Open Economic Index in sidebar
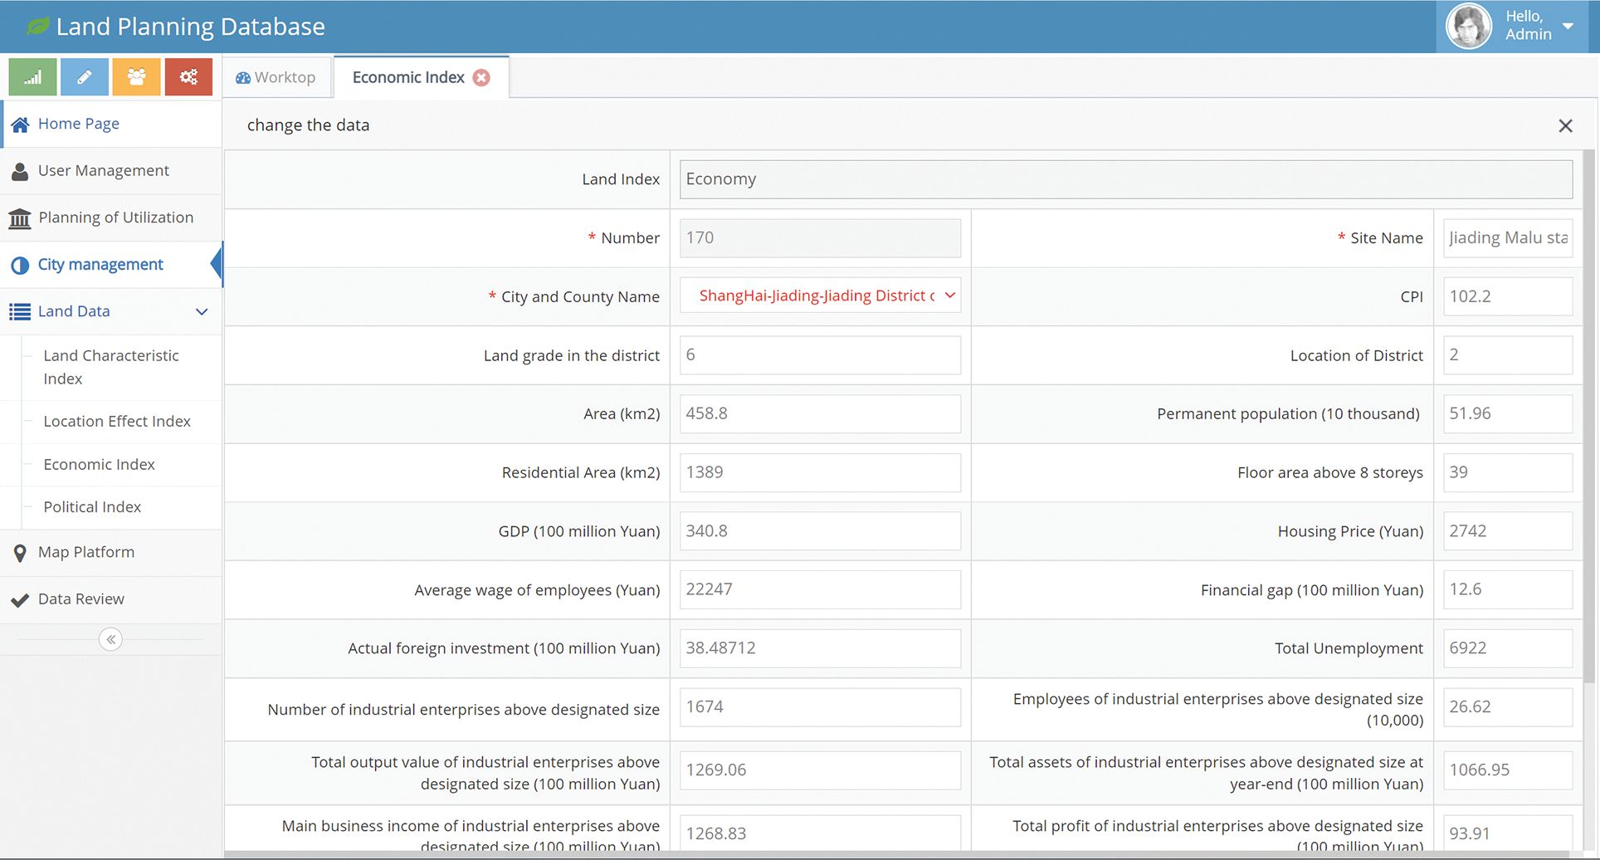This screenshot has height=860, width=1600. (99, 464)
